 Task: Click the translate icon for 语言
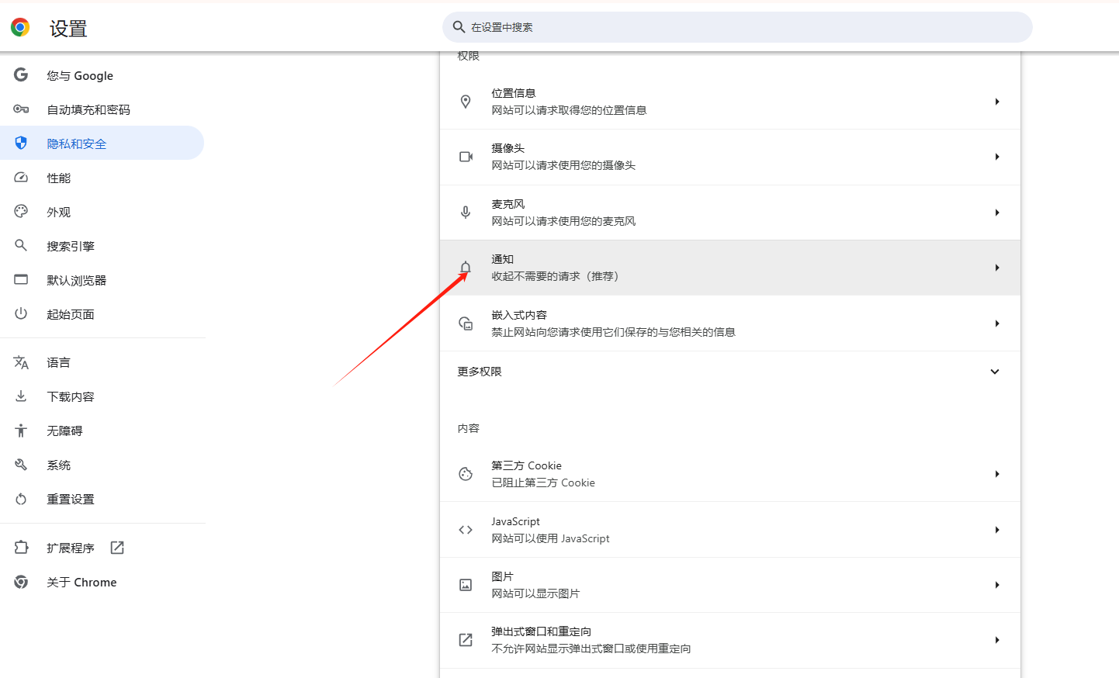point(21,362)
